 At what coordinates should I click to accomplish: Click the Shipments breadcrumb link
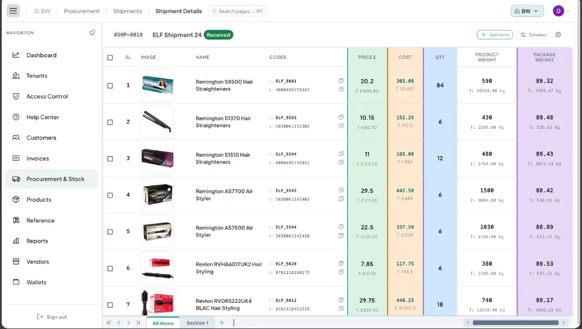point(127,11)
